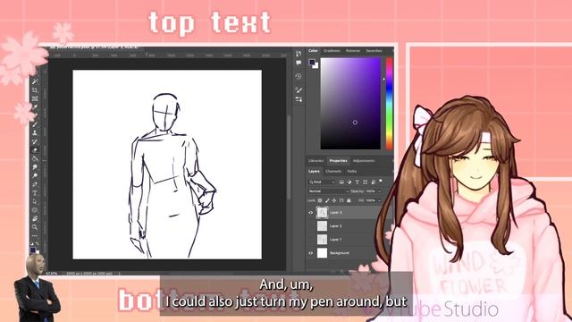The image size is (572, 322).
Task: Switch to the Paths tab
Action: coord(351,171)
